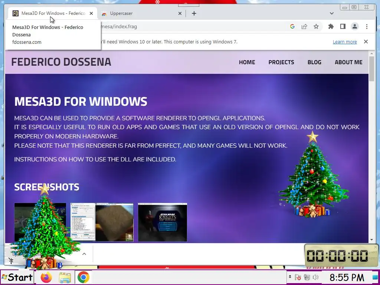Click the 8:55 PM taskbar clock
The height and width of the screenshot is (285, 380).
tap(347, 277)
